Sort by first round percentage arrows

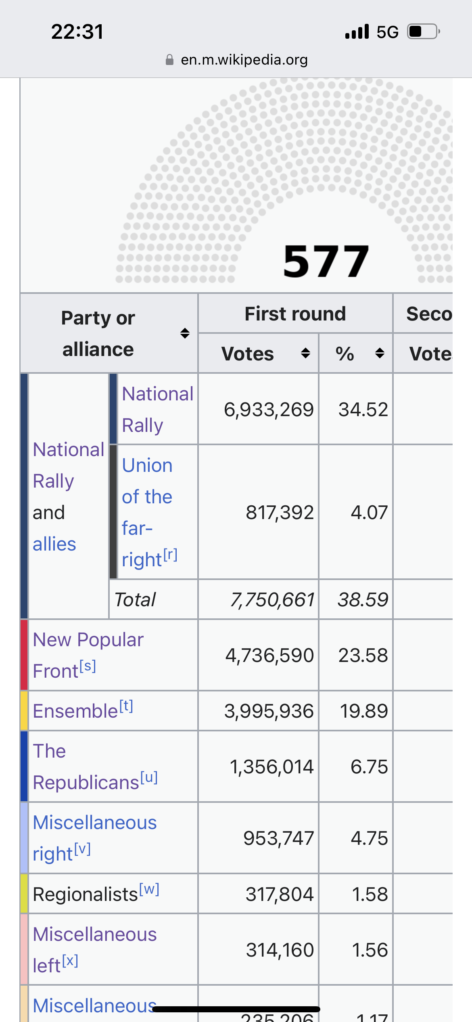point(379,353)
